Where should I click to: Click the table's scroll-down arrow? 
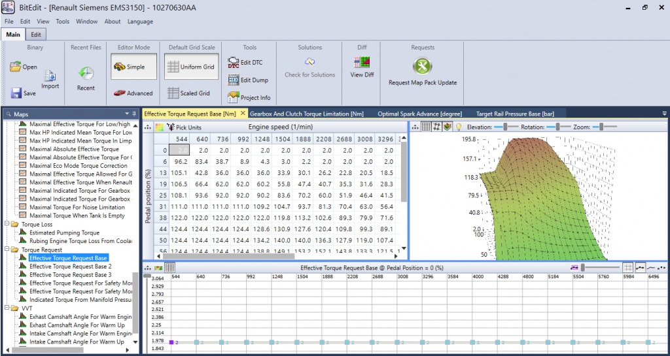coord(404,249)
